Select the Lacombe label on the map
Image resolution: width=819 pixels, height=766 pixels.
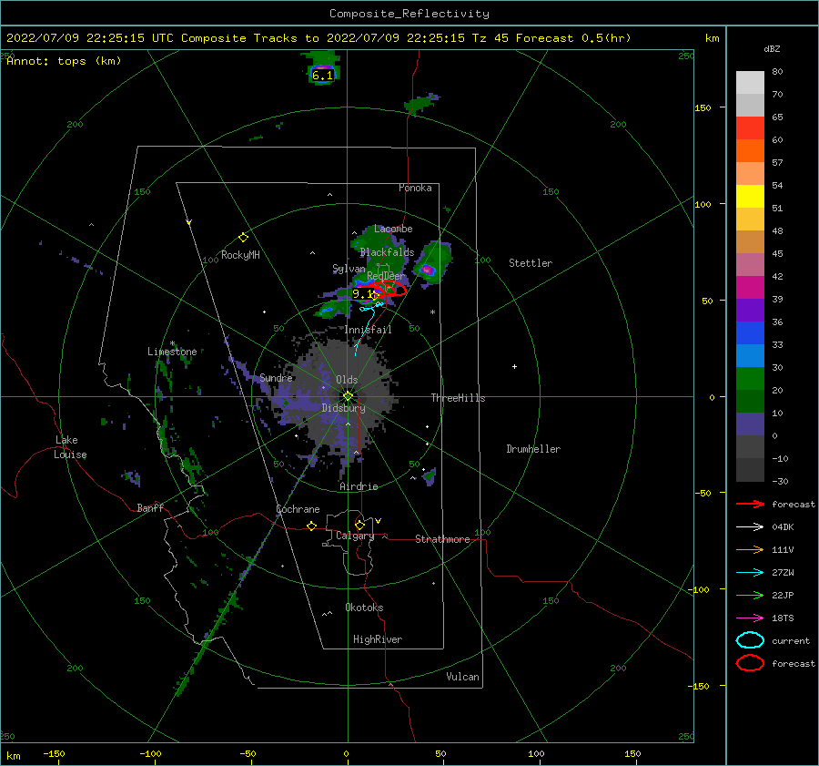pos(393,229)
